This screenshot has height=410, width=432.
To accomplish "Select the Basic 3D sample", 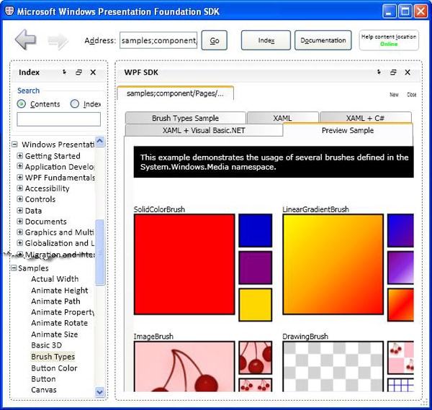I will [46, 345].
